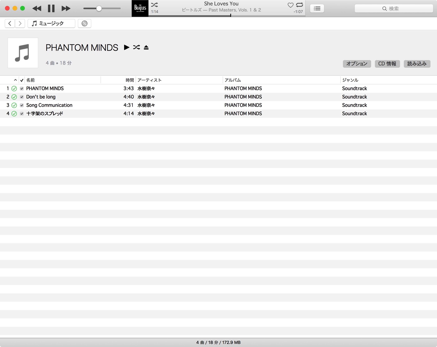The image size is (437, 347).
Task: Select the 十字架のスプレッド track
Action: click(45, 114)
